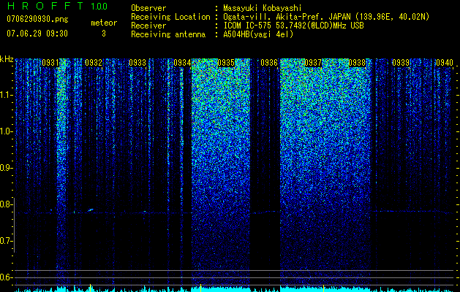This screenshot has height=292, width=460.
Task: Click the 0.9 kHz axis label
Action: click(x=6, y=168)
